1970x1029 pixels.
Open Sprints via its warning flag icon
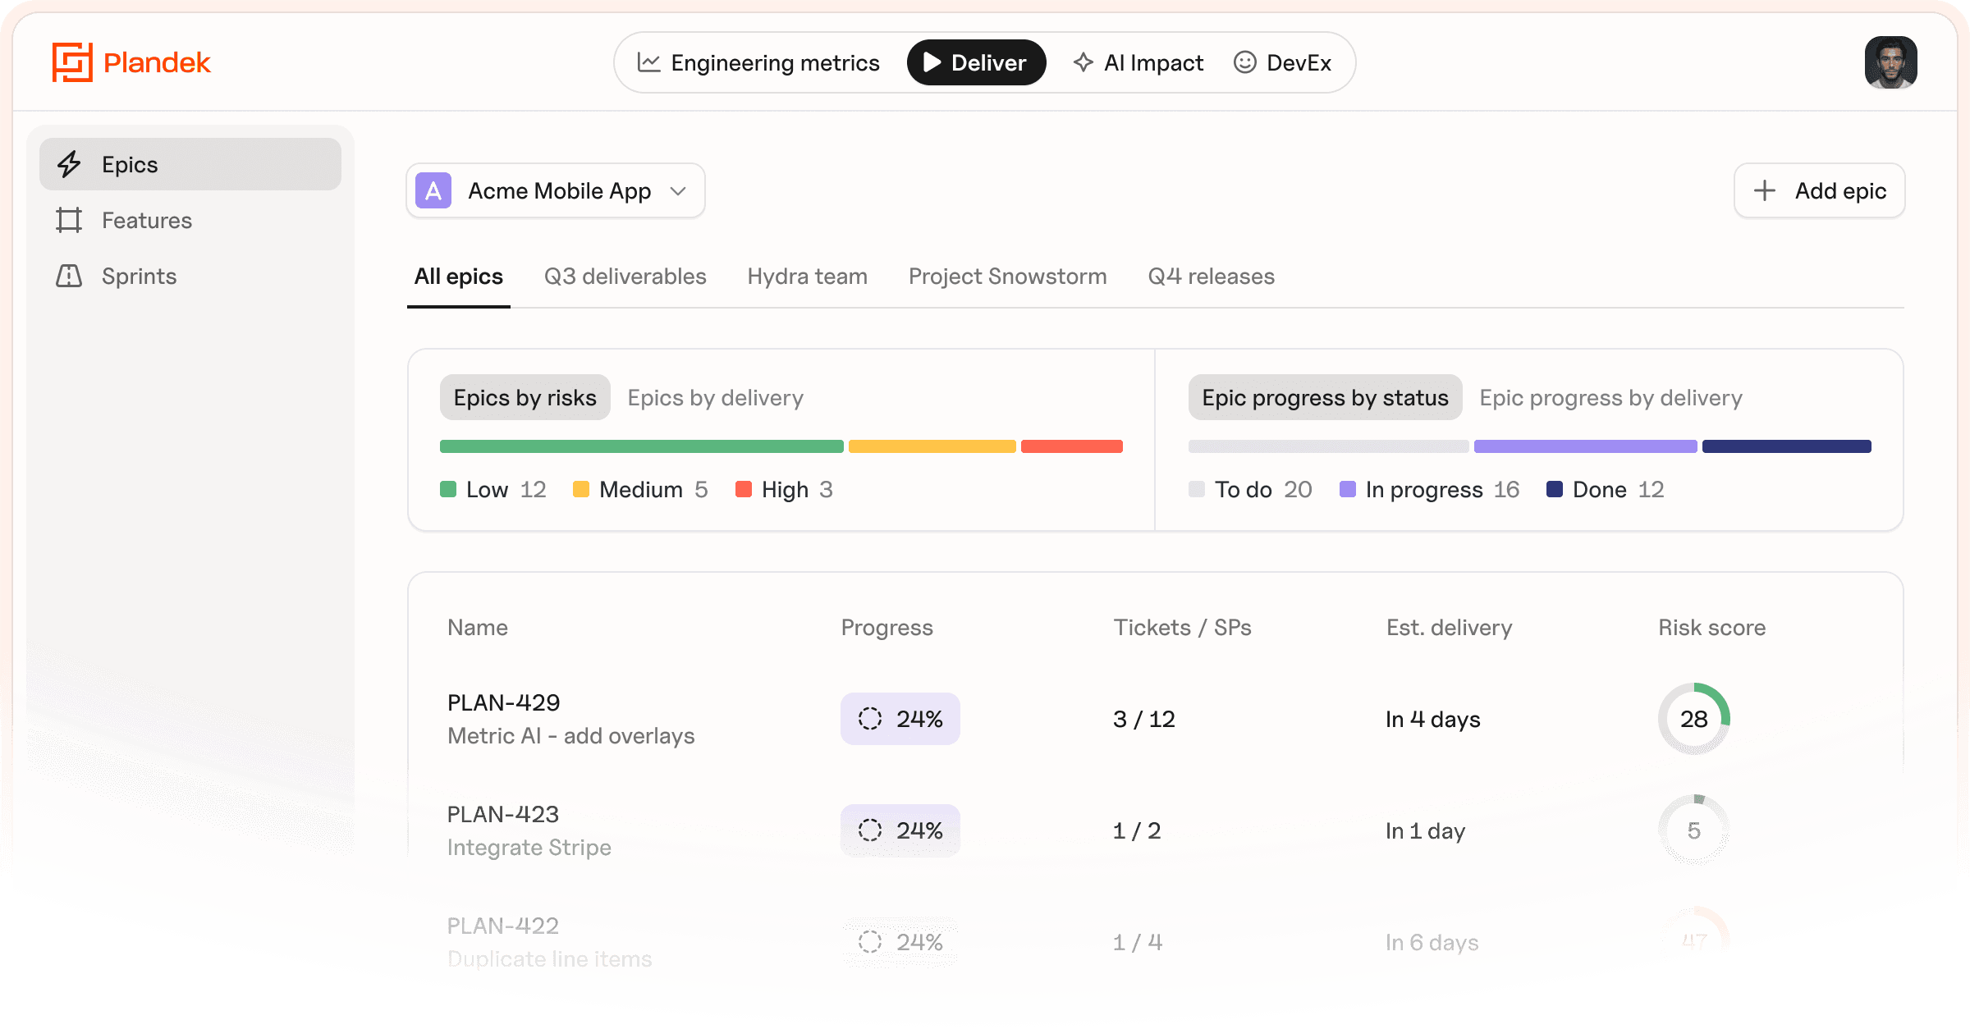(70, 276)
